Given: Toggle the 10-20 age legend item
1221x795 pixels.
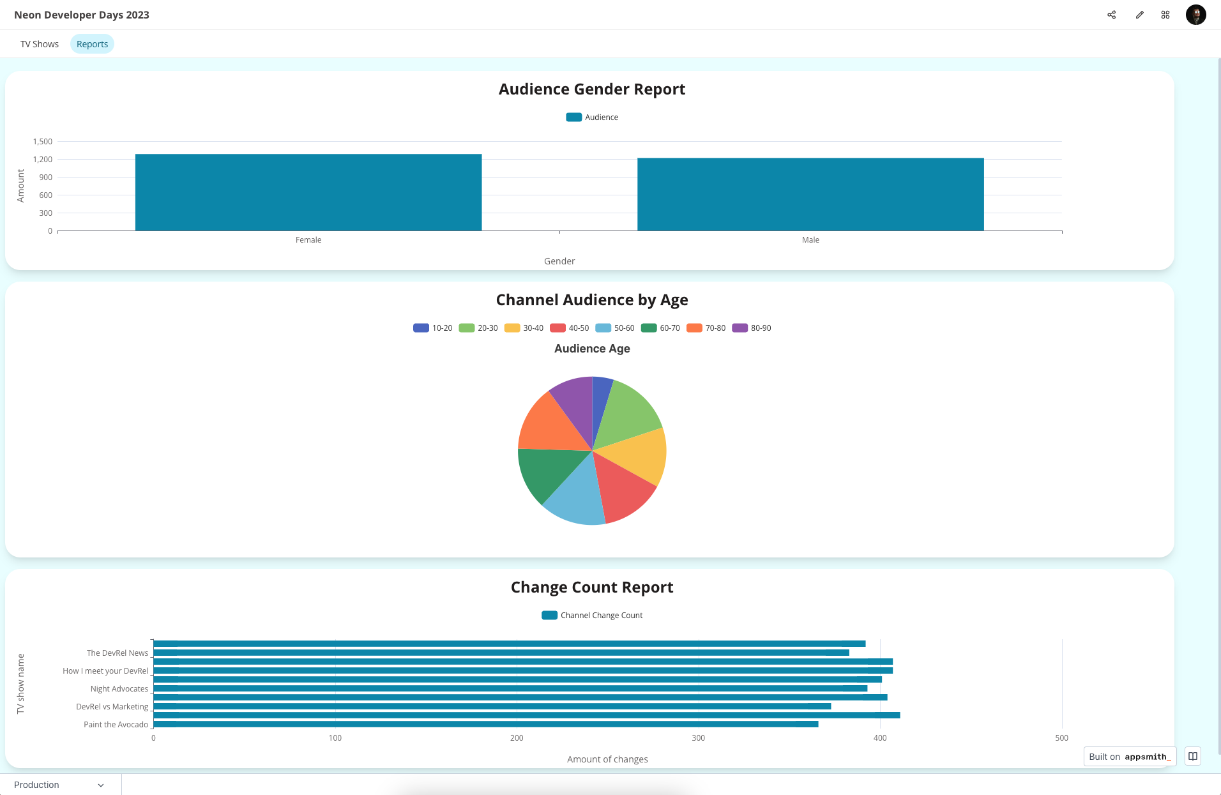Looking at the screenshot, I should coord(433,328).
